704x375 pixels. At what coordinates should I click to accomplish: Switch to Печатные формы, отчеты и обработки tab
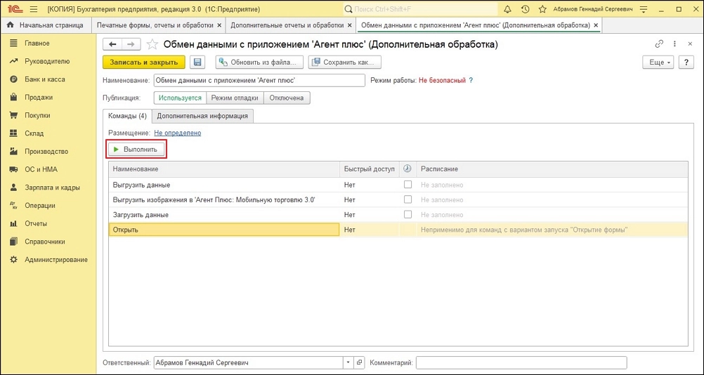pyautogui.click(x=156, y=25)
